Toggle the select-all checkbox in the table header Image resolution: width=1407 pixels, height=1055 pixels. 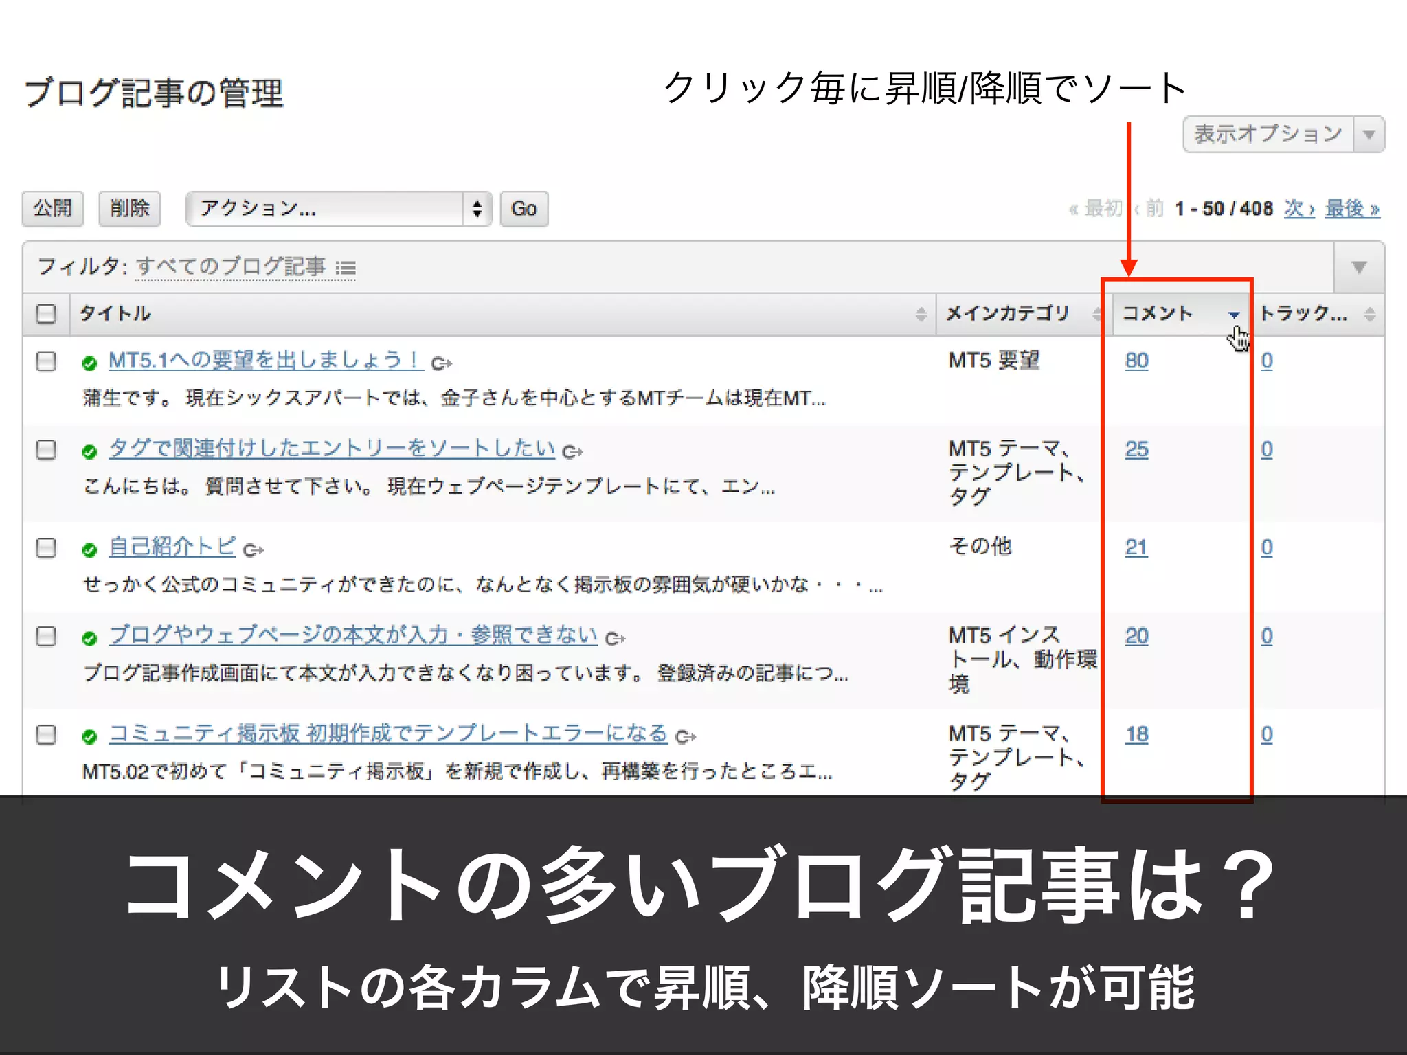pyautogui.click(x=46, y=314)
